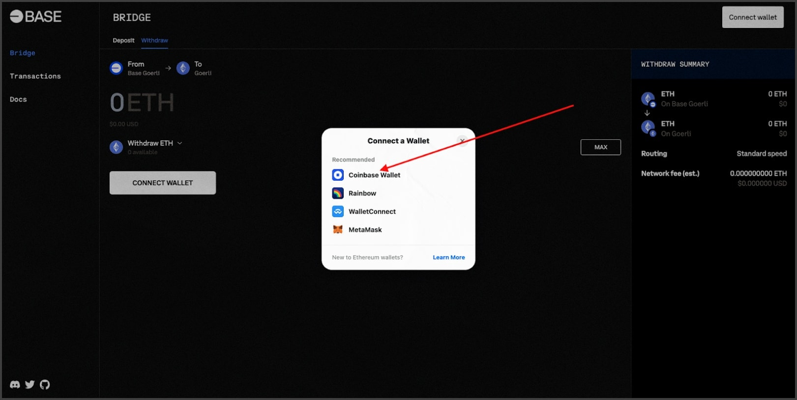Close the Connect a Wallet dialog
The width and height of the screenshot is (797, 400).
[x=462, y=141]
